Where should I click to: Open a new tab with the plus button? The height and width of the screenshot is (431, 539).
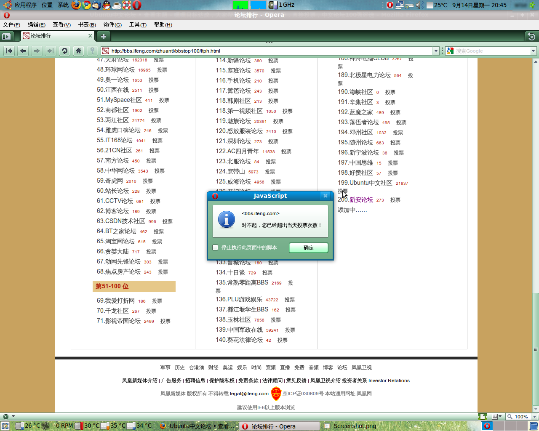(x=104, y=36)
